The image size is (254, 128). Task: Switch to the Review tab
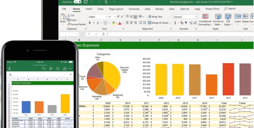click(159, 9)
